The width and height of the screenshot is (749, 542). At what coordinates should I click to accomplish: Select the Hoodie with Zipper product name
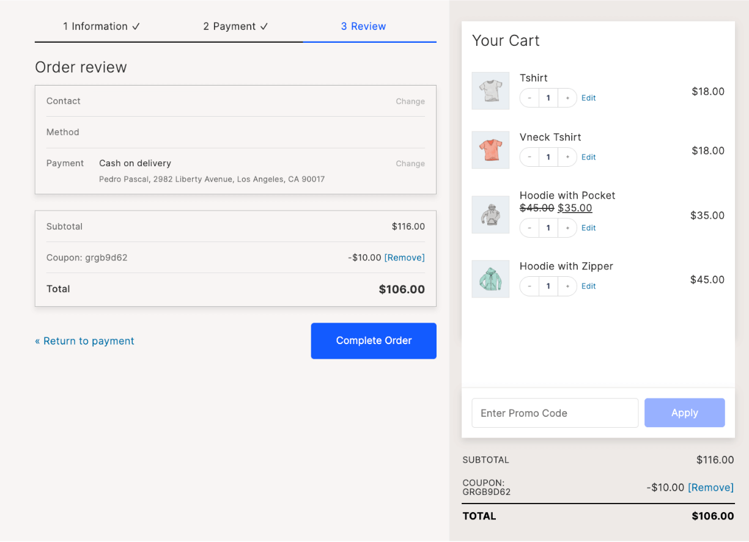point(566,266)
